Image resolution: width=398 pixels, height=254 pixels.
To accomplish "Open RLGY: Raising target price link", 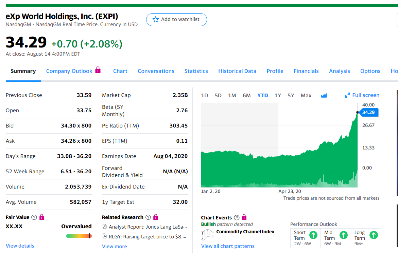I will 148,236.
